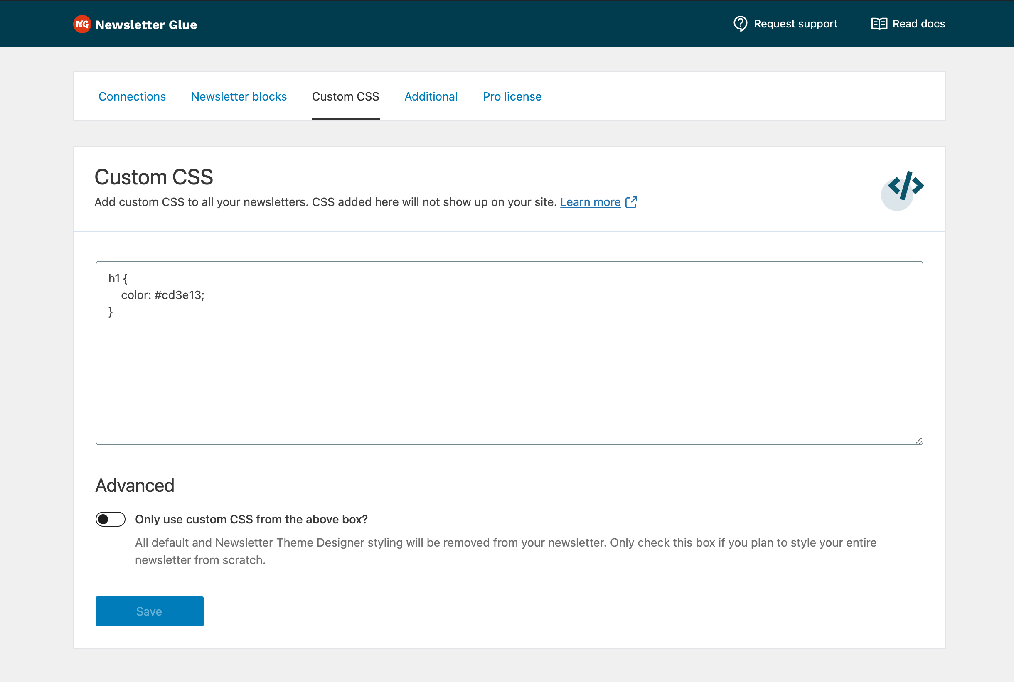Open the Connections tab
The image size is (1014, 682).
point(132,96)
